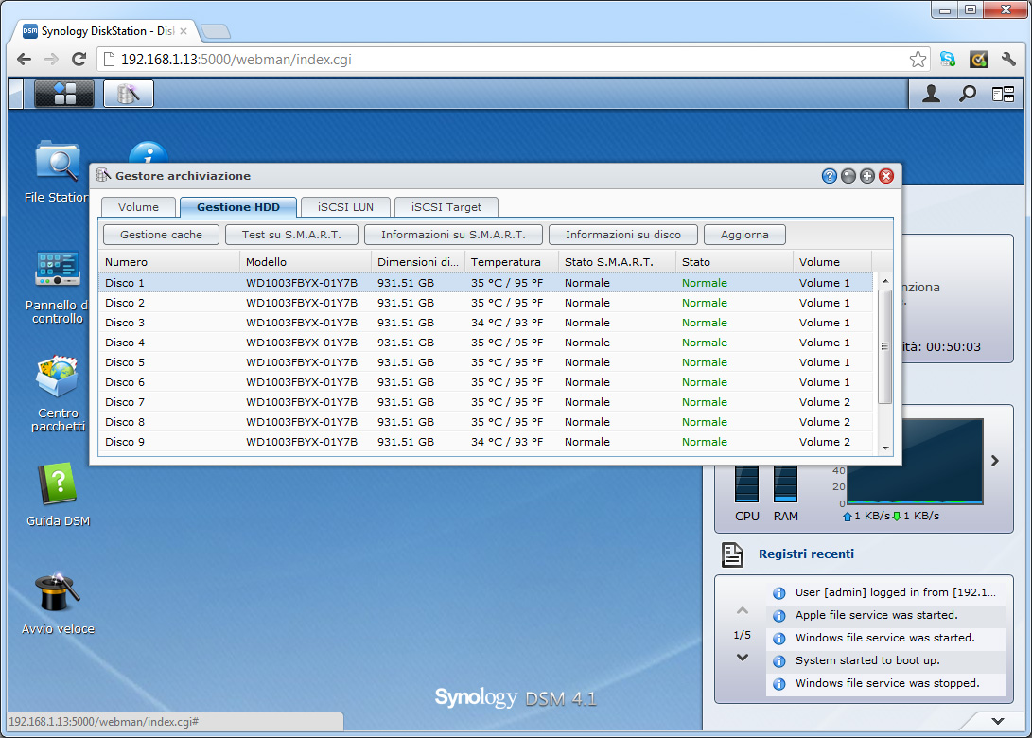Switch to the Volume tab
This screenshot has width=1032, height=738.
click(138, 206)
